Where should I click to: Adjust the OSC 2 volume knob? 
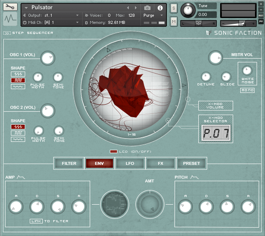(x=48, y=110)
